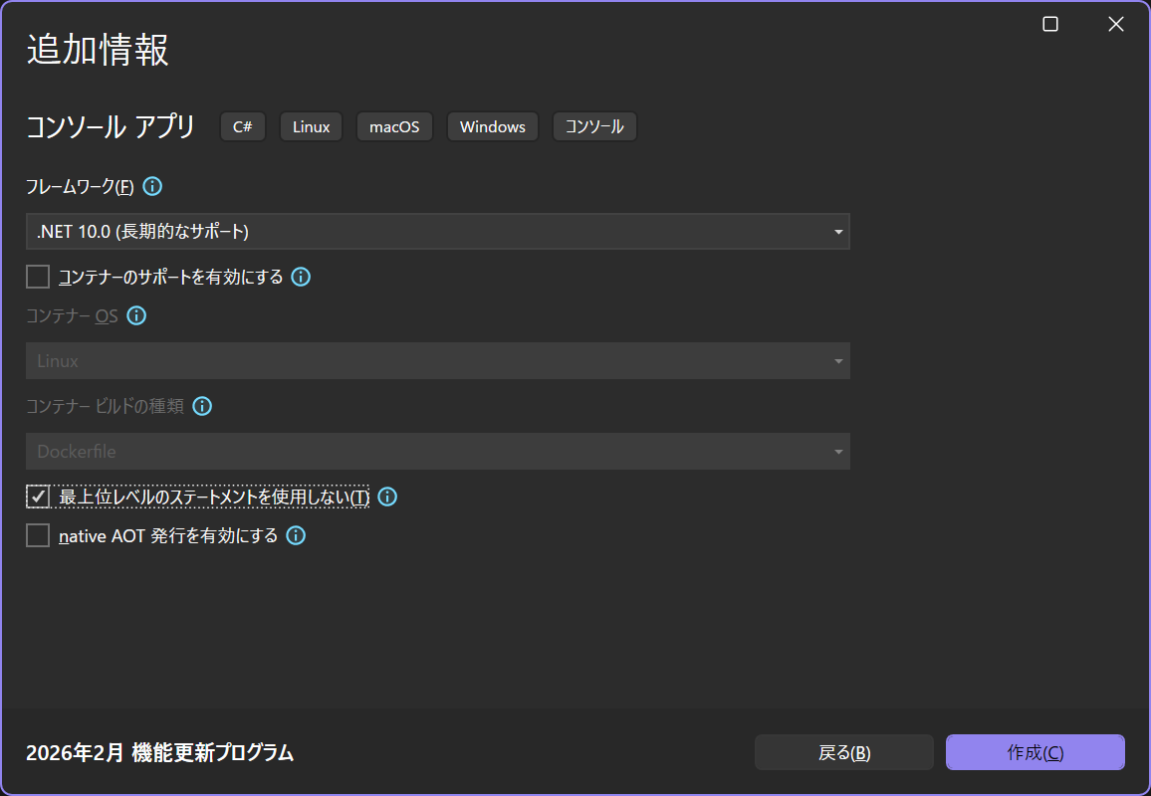1151x796 pixels.
Task: Select the コンソール tag chip
Action: pyautogui.click(x=593, y=126)
